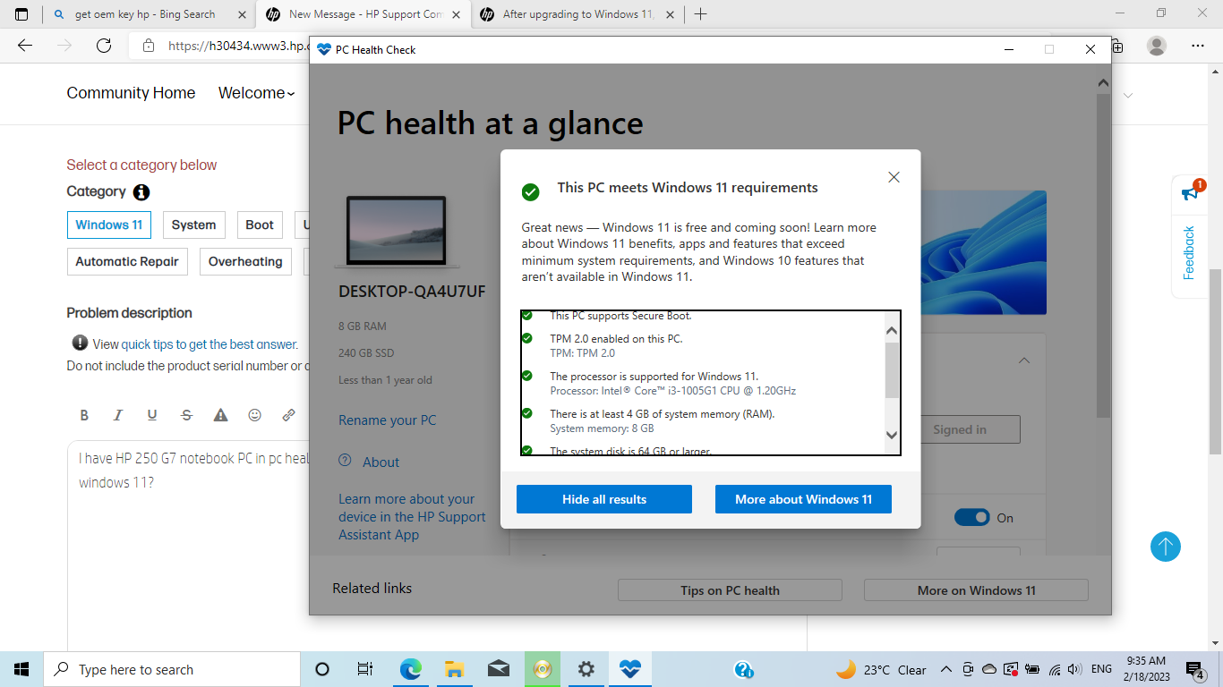Open the Windows Start menu
The width and height of the screenshot is (1223, 687).
tap(21, 669)
